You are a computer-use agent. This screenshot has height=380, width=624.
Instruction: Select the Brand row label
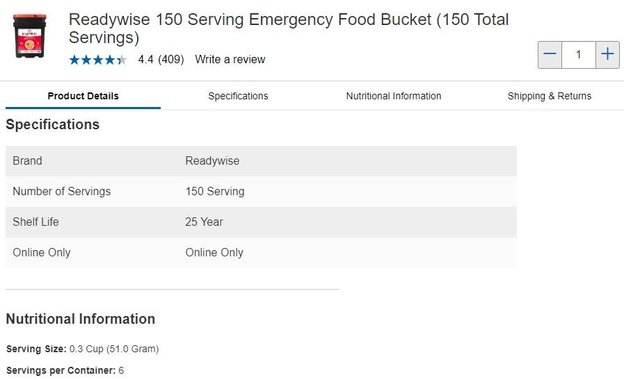click(27, 161)
